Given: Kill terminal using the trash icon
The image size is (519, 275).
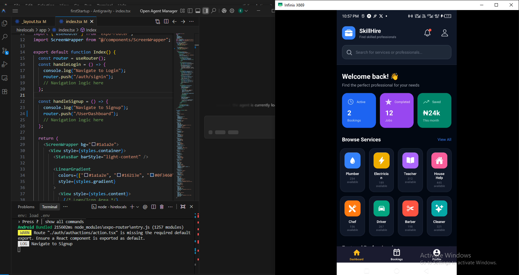Looking at the screenshot, I should (x=162, y=207).
